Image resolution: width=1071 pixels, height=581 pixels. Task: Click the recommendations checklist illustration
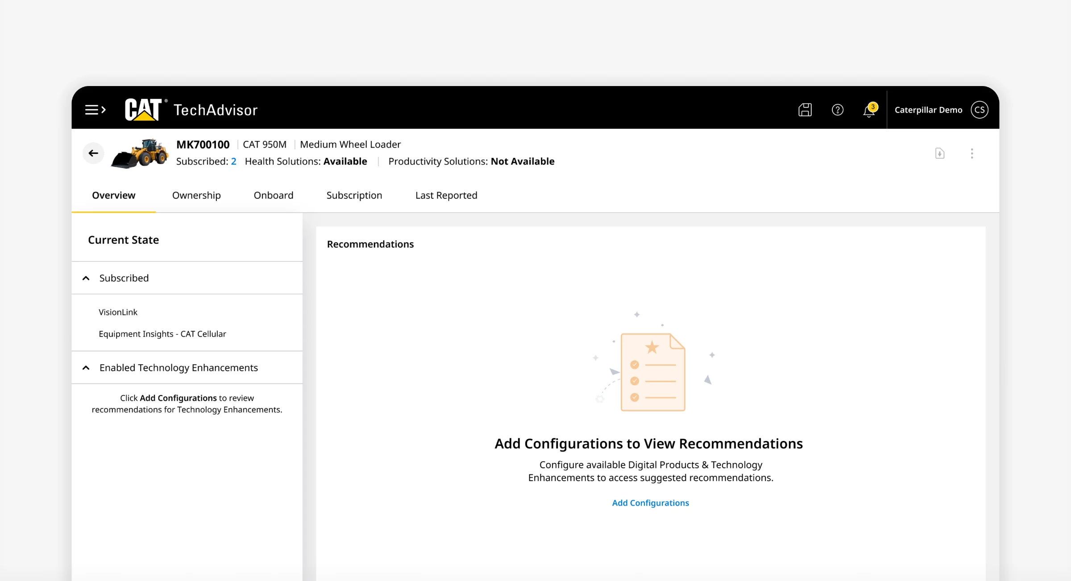tap(653, 362)
